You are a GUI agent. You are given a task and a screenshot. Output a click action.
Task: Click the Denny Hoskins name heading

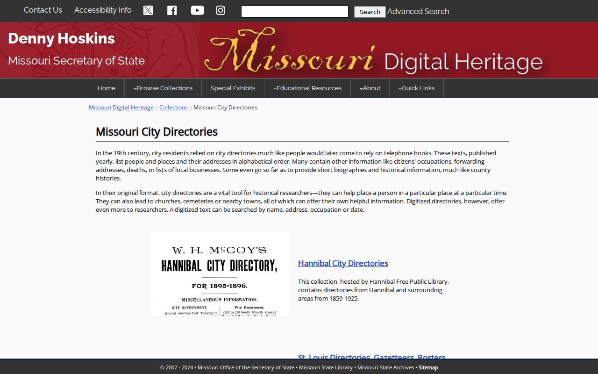[x=61, y=38]
